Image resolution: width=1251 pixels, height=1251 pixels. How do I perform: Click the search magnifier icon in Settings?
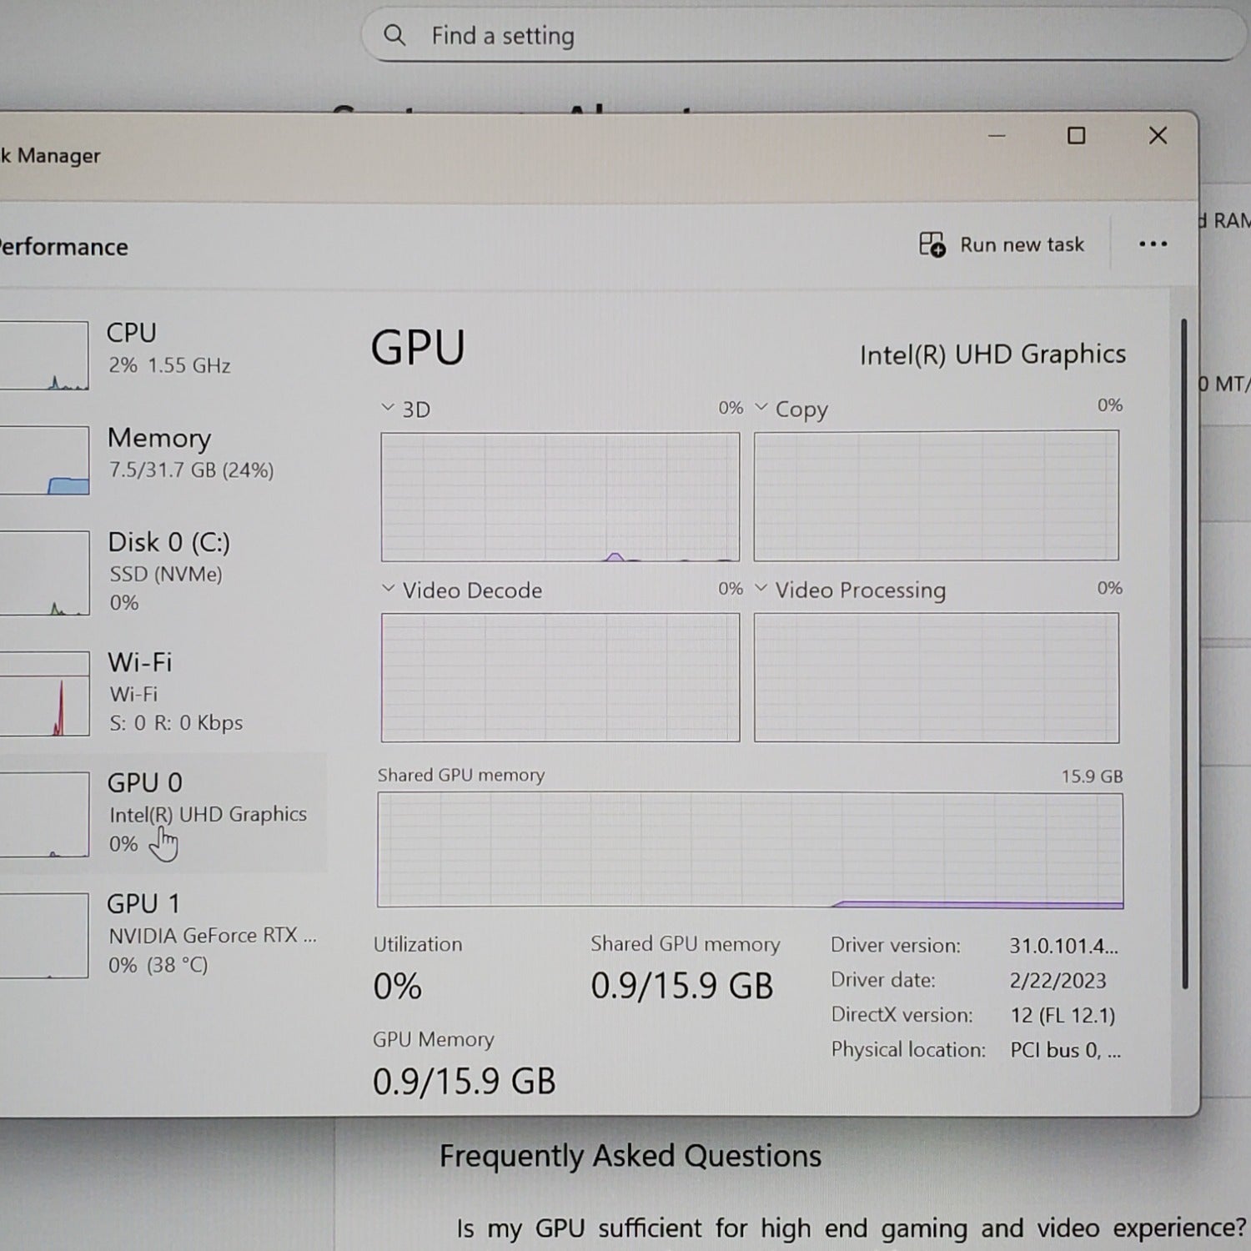pyautogui.click(x=394, y=36)
